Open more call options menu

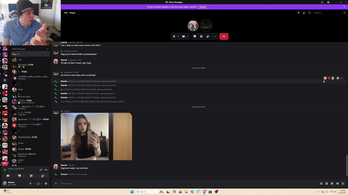[214, 37]
